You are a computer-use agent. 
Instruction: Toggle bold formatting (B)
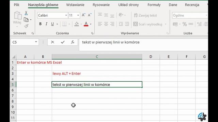[40, 24]
